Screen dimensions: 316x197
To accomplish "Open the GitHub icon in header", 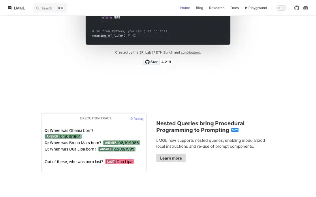I will [x=297, y=8].
